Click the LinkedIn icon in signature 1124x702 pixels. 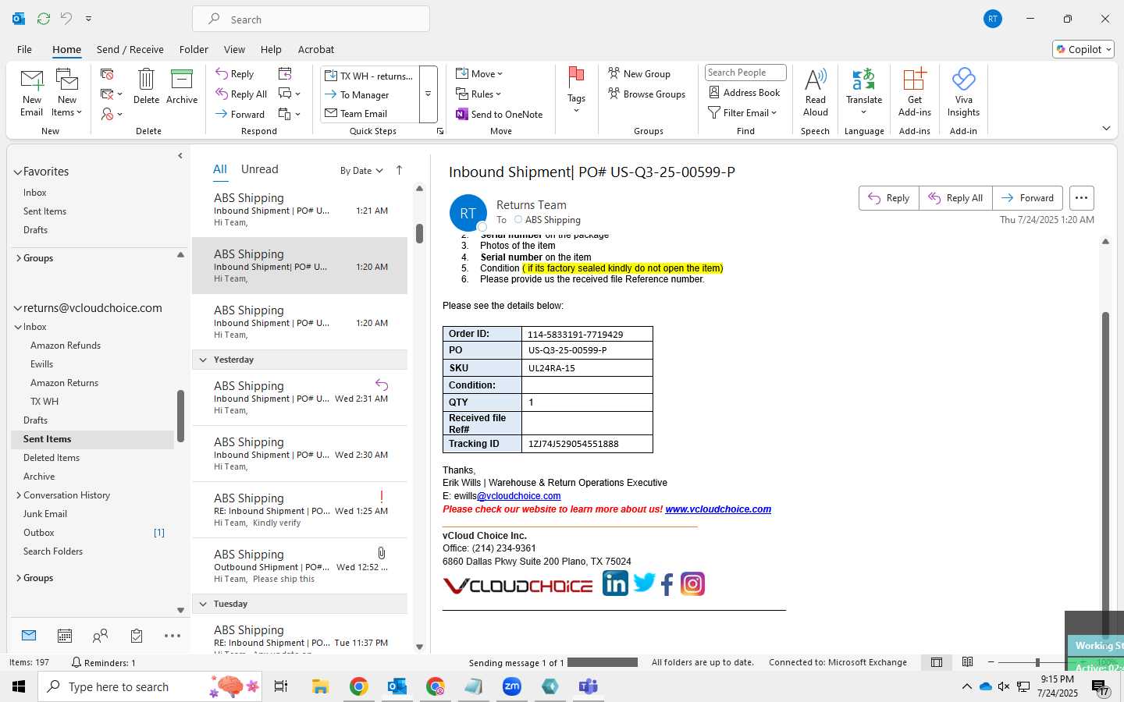coord(615,583)
